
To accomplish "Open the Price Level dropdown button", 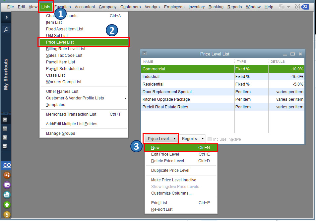I will coord(161,139).
